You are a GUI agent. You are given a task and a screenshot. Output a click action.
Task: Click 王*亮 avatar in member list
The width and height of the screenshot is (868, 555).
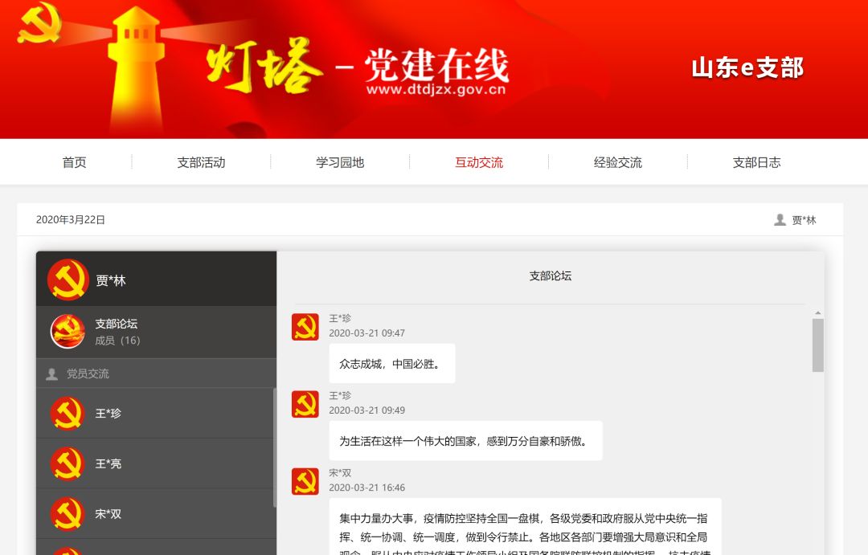click(67, 463)
